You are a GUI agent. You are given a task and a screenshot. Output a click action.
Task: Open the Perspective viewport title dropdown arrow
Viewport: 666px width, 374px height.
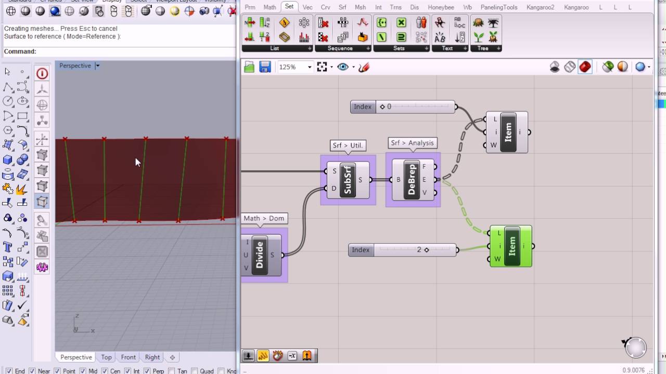[x=97, y=65]
